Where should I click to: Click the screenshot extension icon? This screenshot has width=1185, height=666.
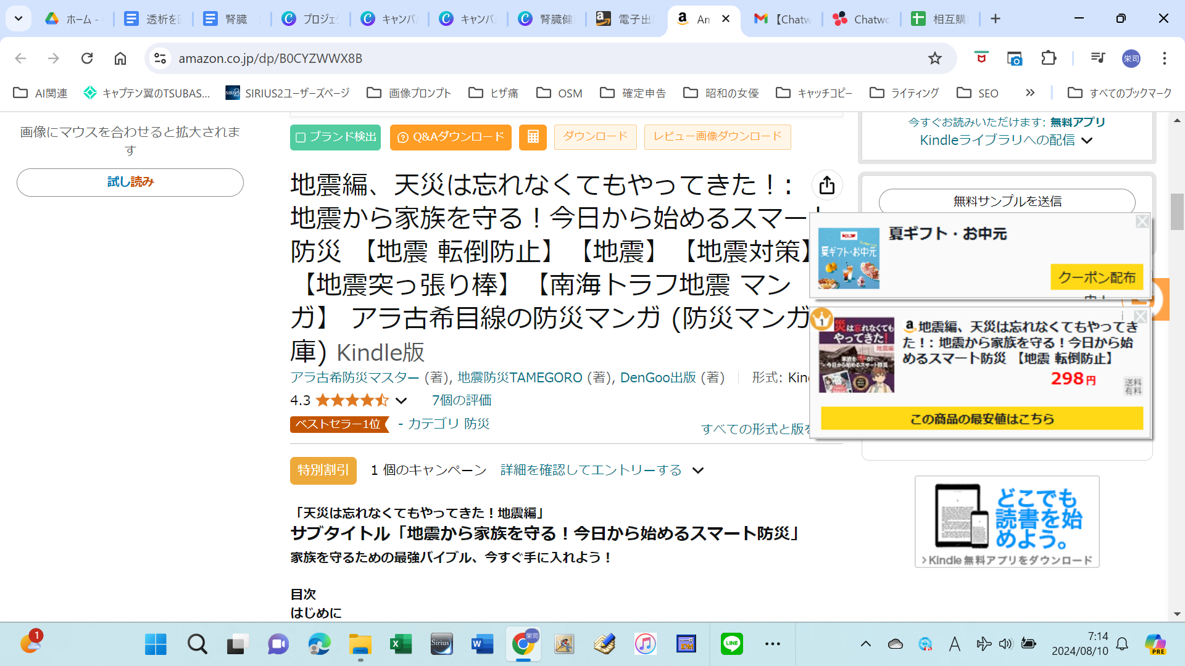click(1015, 58)
